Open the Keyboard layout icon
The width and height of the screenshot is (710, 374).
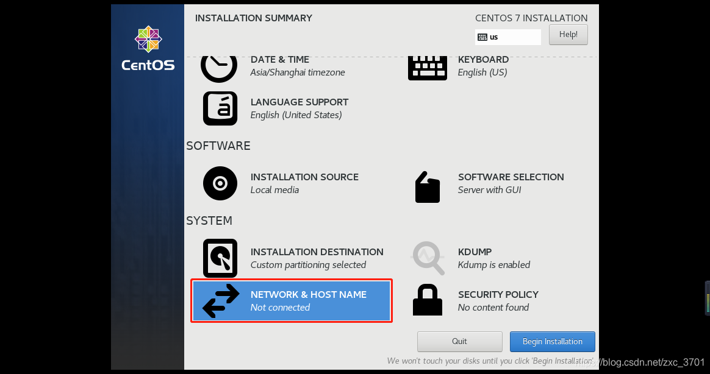(x=428, y=68)
